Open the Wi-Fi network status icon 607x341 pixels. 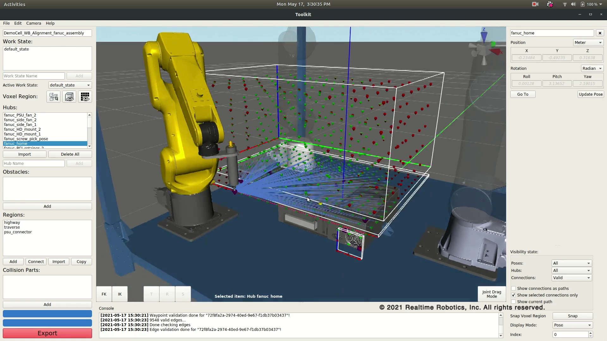click(565, 4)
